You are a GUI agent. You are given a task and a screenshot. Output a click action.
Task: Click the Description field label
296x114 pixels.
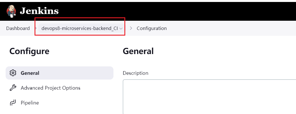pyautogui.click(x=136, y=73)
